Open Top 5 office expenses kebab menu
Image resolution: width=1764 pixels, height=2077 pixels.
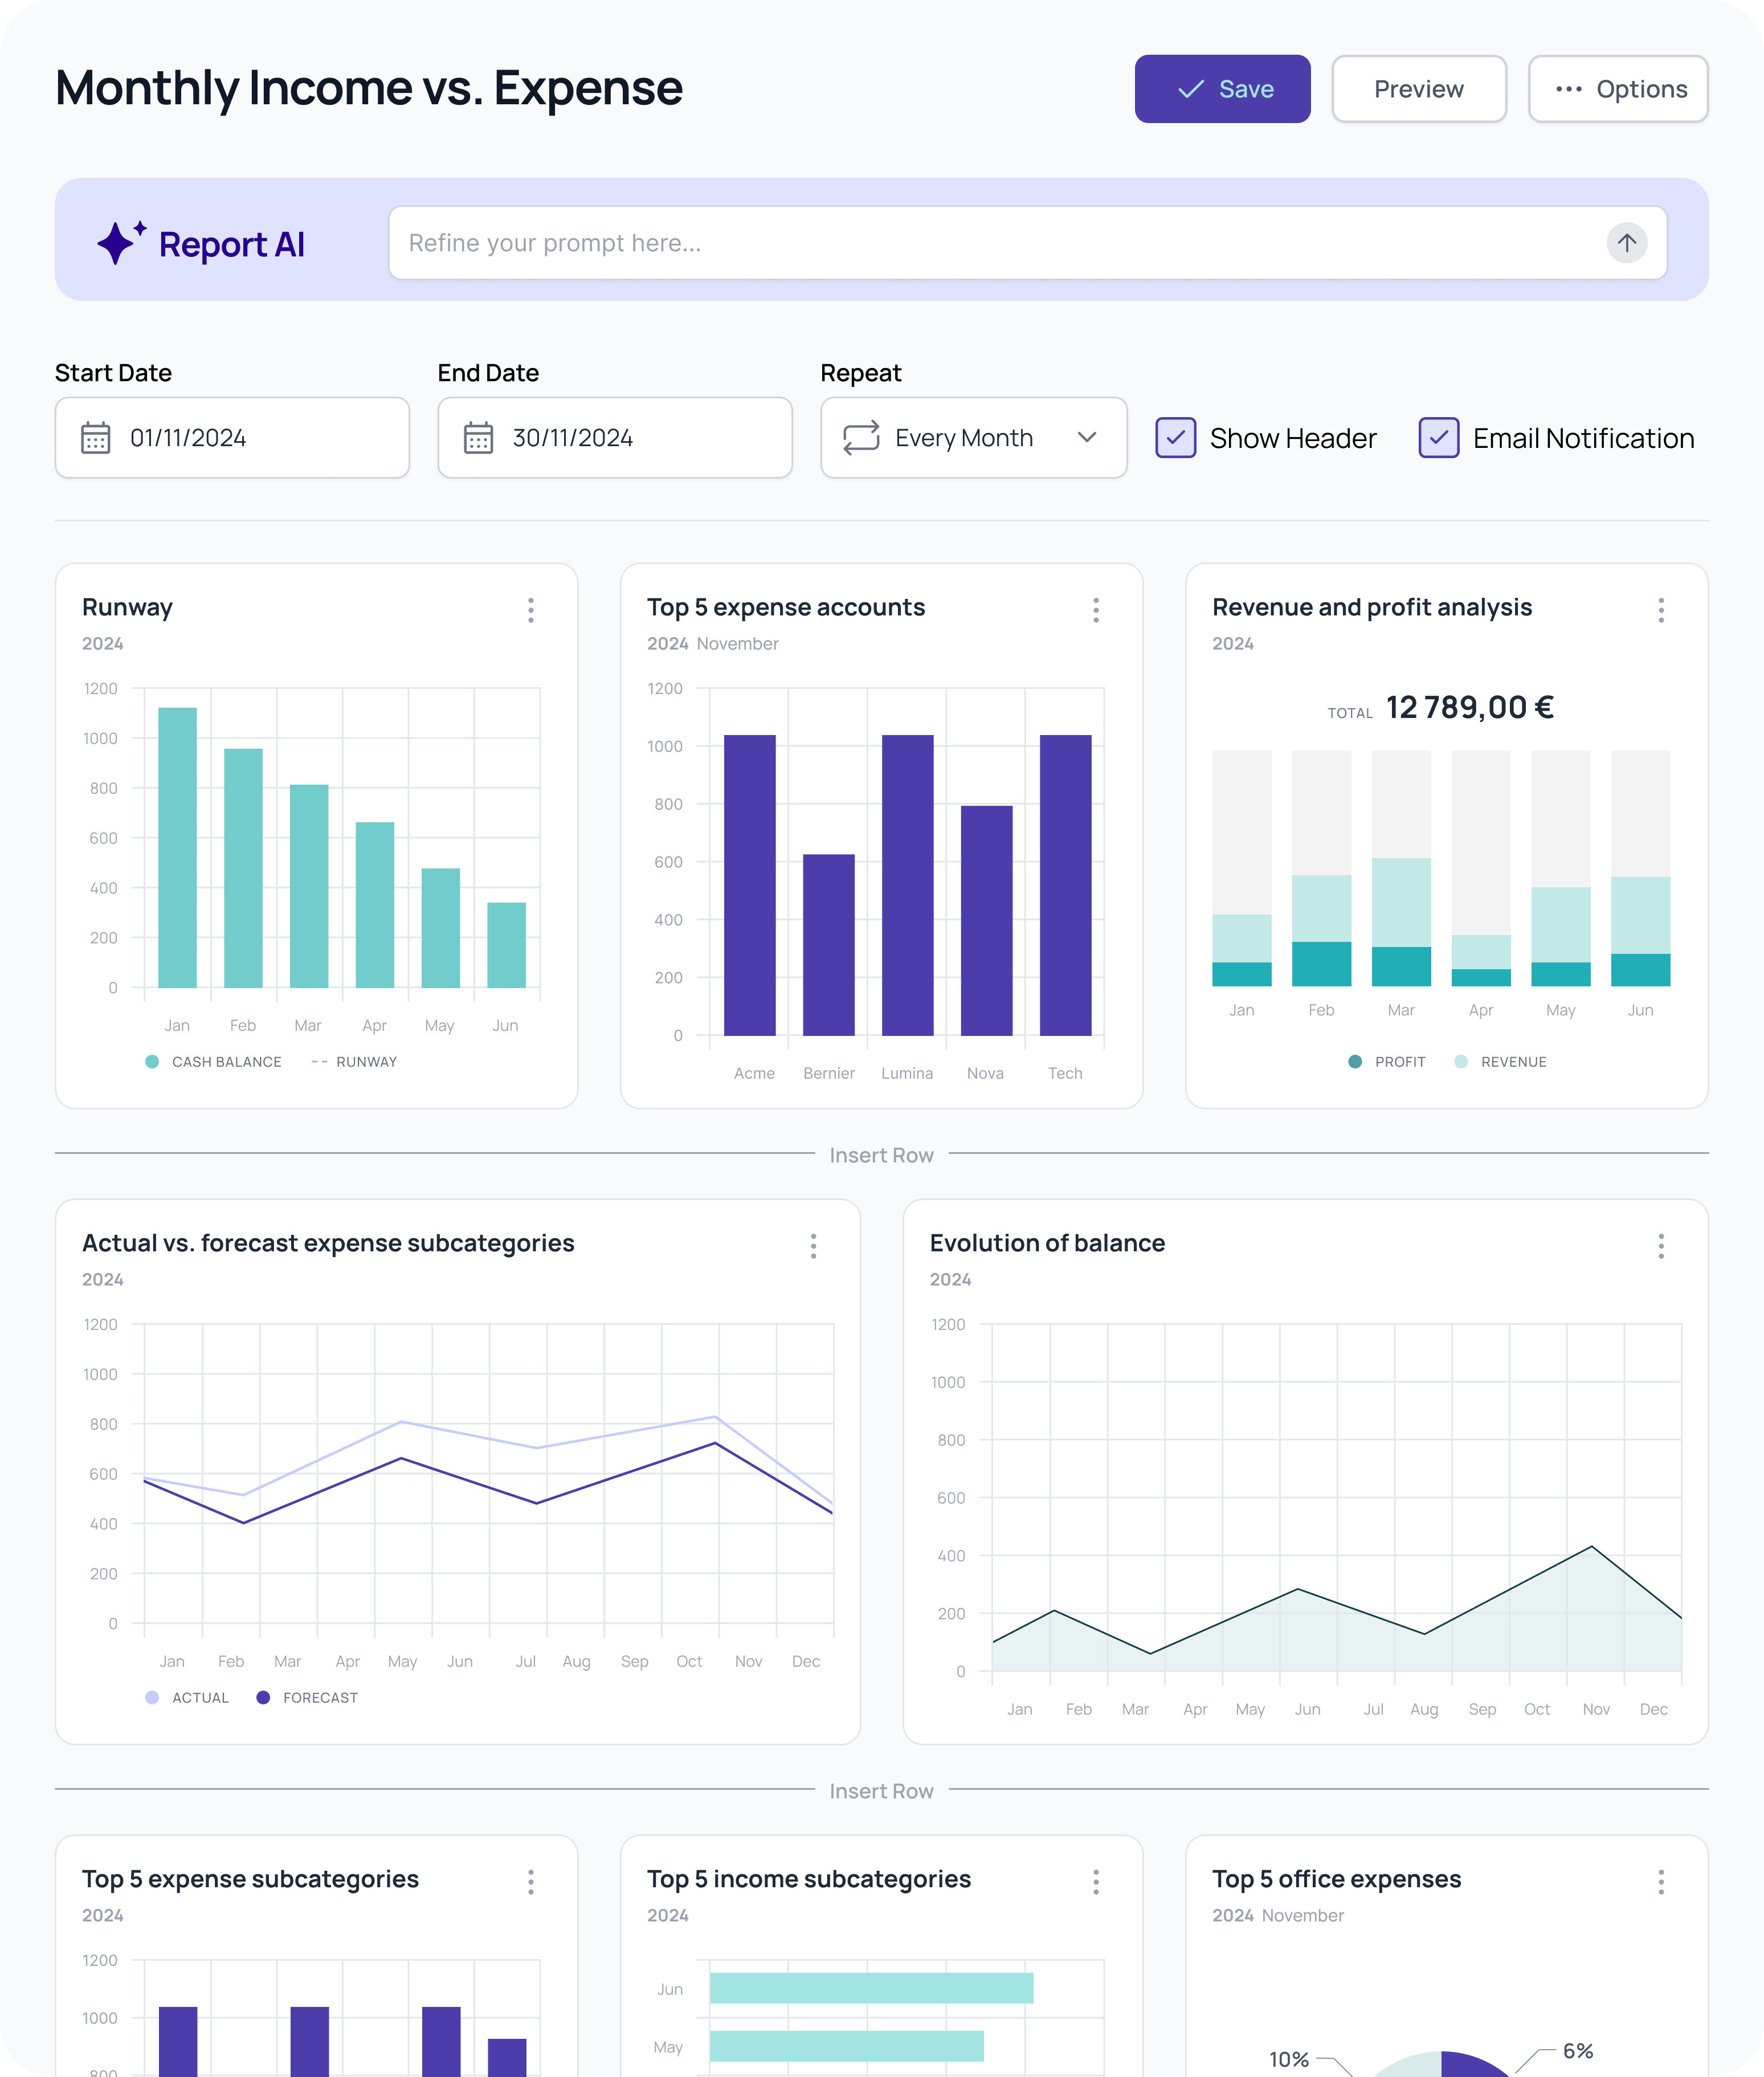click(1661, 1882)
